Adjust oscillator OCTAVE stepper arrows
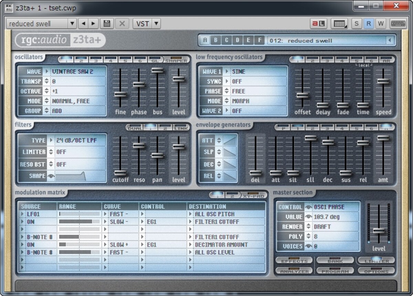 (46, 91)
